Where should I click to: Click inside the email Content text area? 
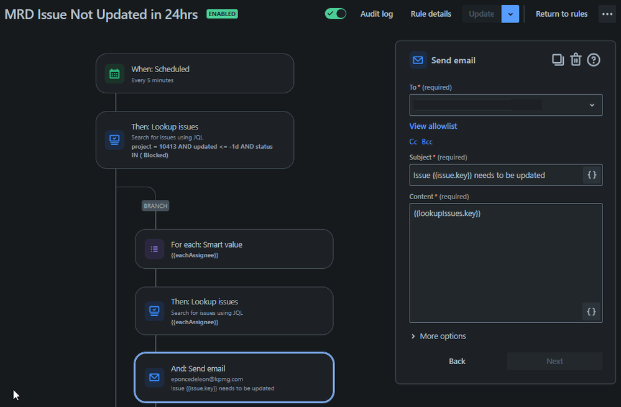coord(504,261)
